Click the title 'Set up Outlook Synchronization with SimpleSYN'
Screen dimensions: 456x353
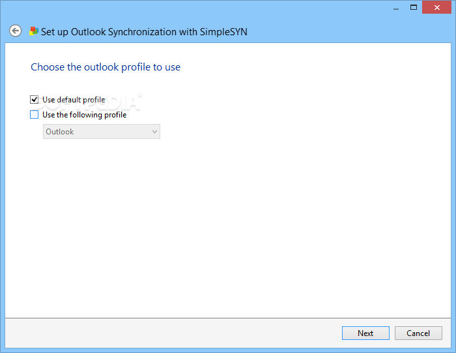(x=144, y=32)
